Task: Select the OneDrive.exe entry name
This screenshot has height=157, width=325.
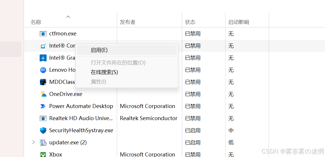Action: coord(66,94)
